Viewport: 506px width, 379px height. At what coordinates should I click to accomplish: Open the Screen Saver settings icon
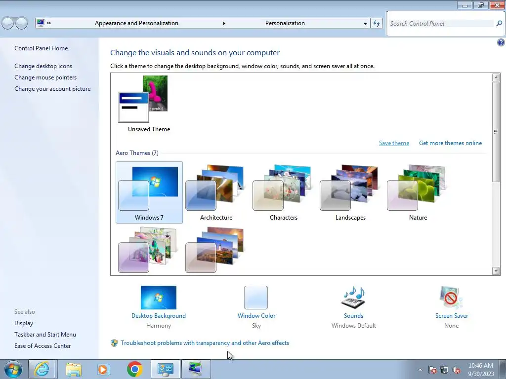[x=451, y=298]
